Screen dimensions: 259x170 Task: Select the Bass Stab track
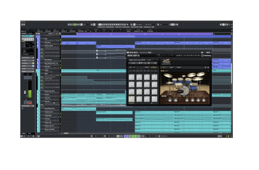click(x=50, y=67)
